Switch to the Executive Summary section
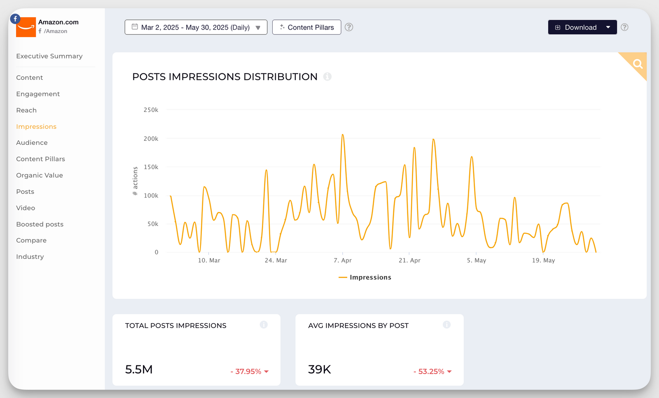 pos(49,56)
